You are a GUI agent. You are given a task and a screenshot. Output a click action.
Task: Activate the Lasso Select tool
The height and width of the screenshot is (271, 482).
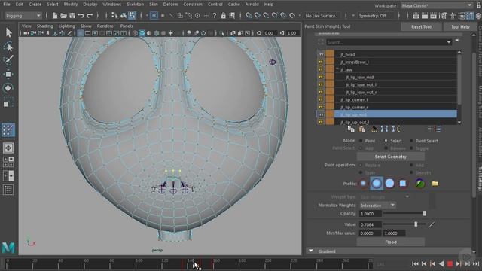click(x=8, y=47)
